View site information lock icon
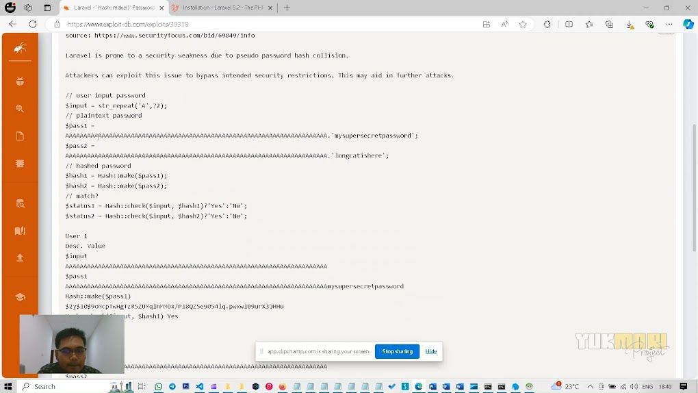 57,24
